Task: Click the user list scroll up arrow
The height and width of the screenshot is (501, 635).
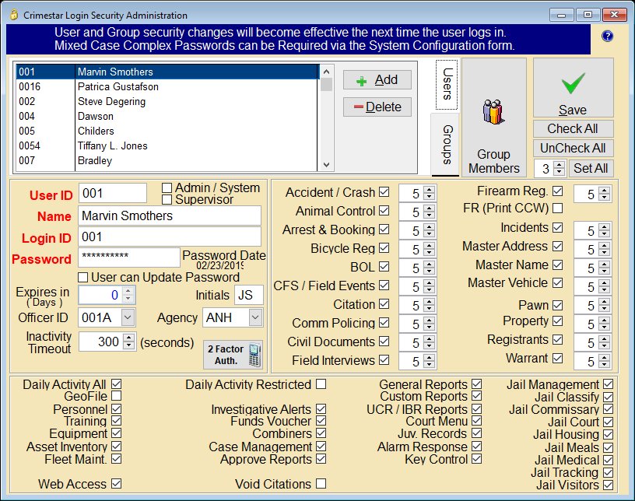Action: click(x=326, y=72)
